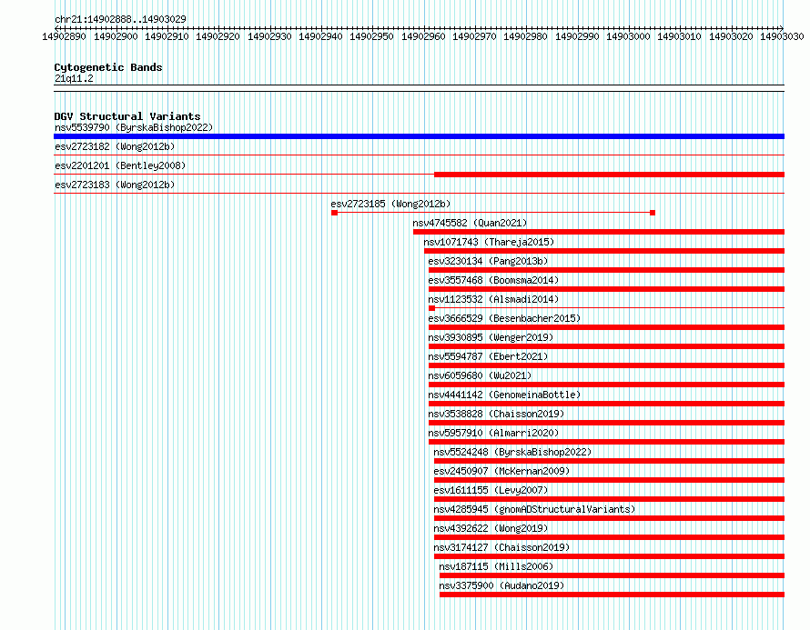Open the nsv4745582 (Quan2021) variant label
Viewport: 810px width, 630px height.
[x=470, y=223]
